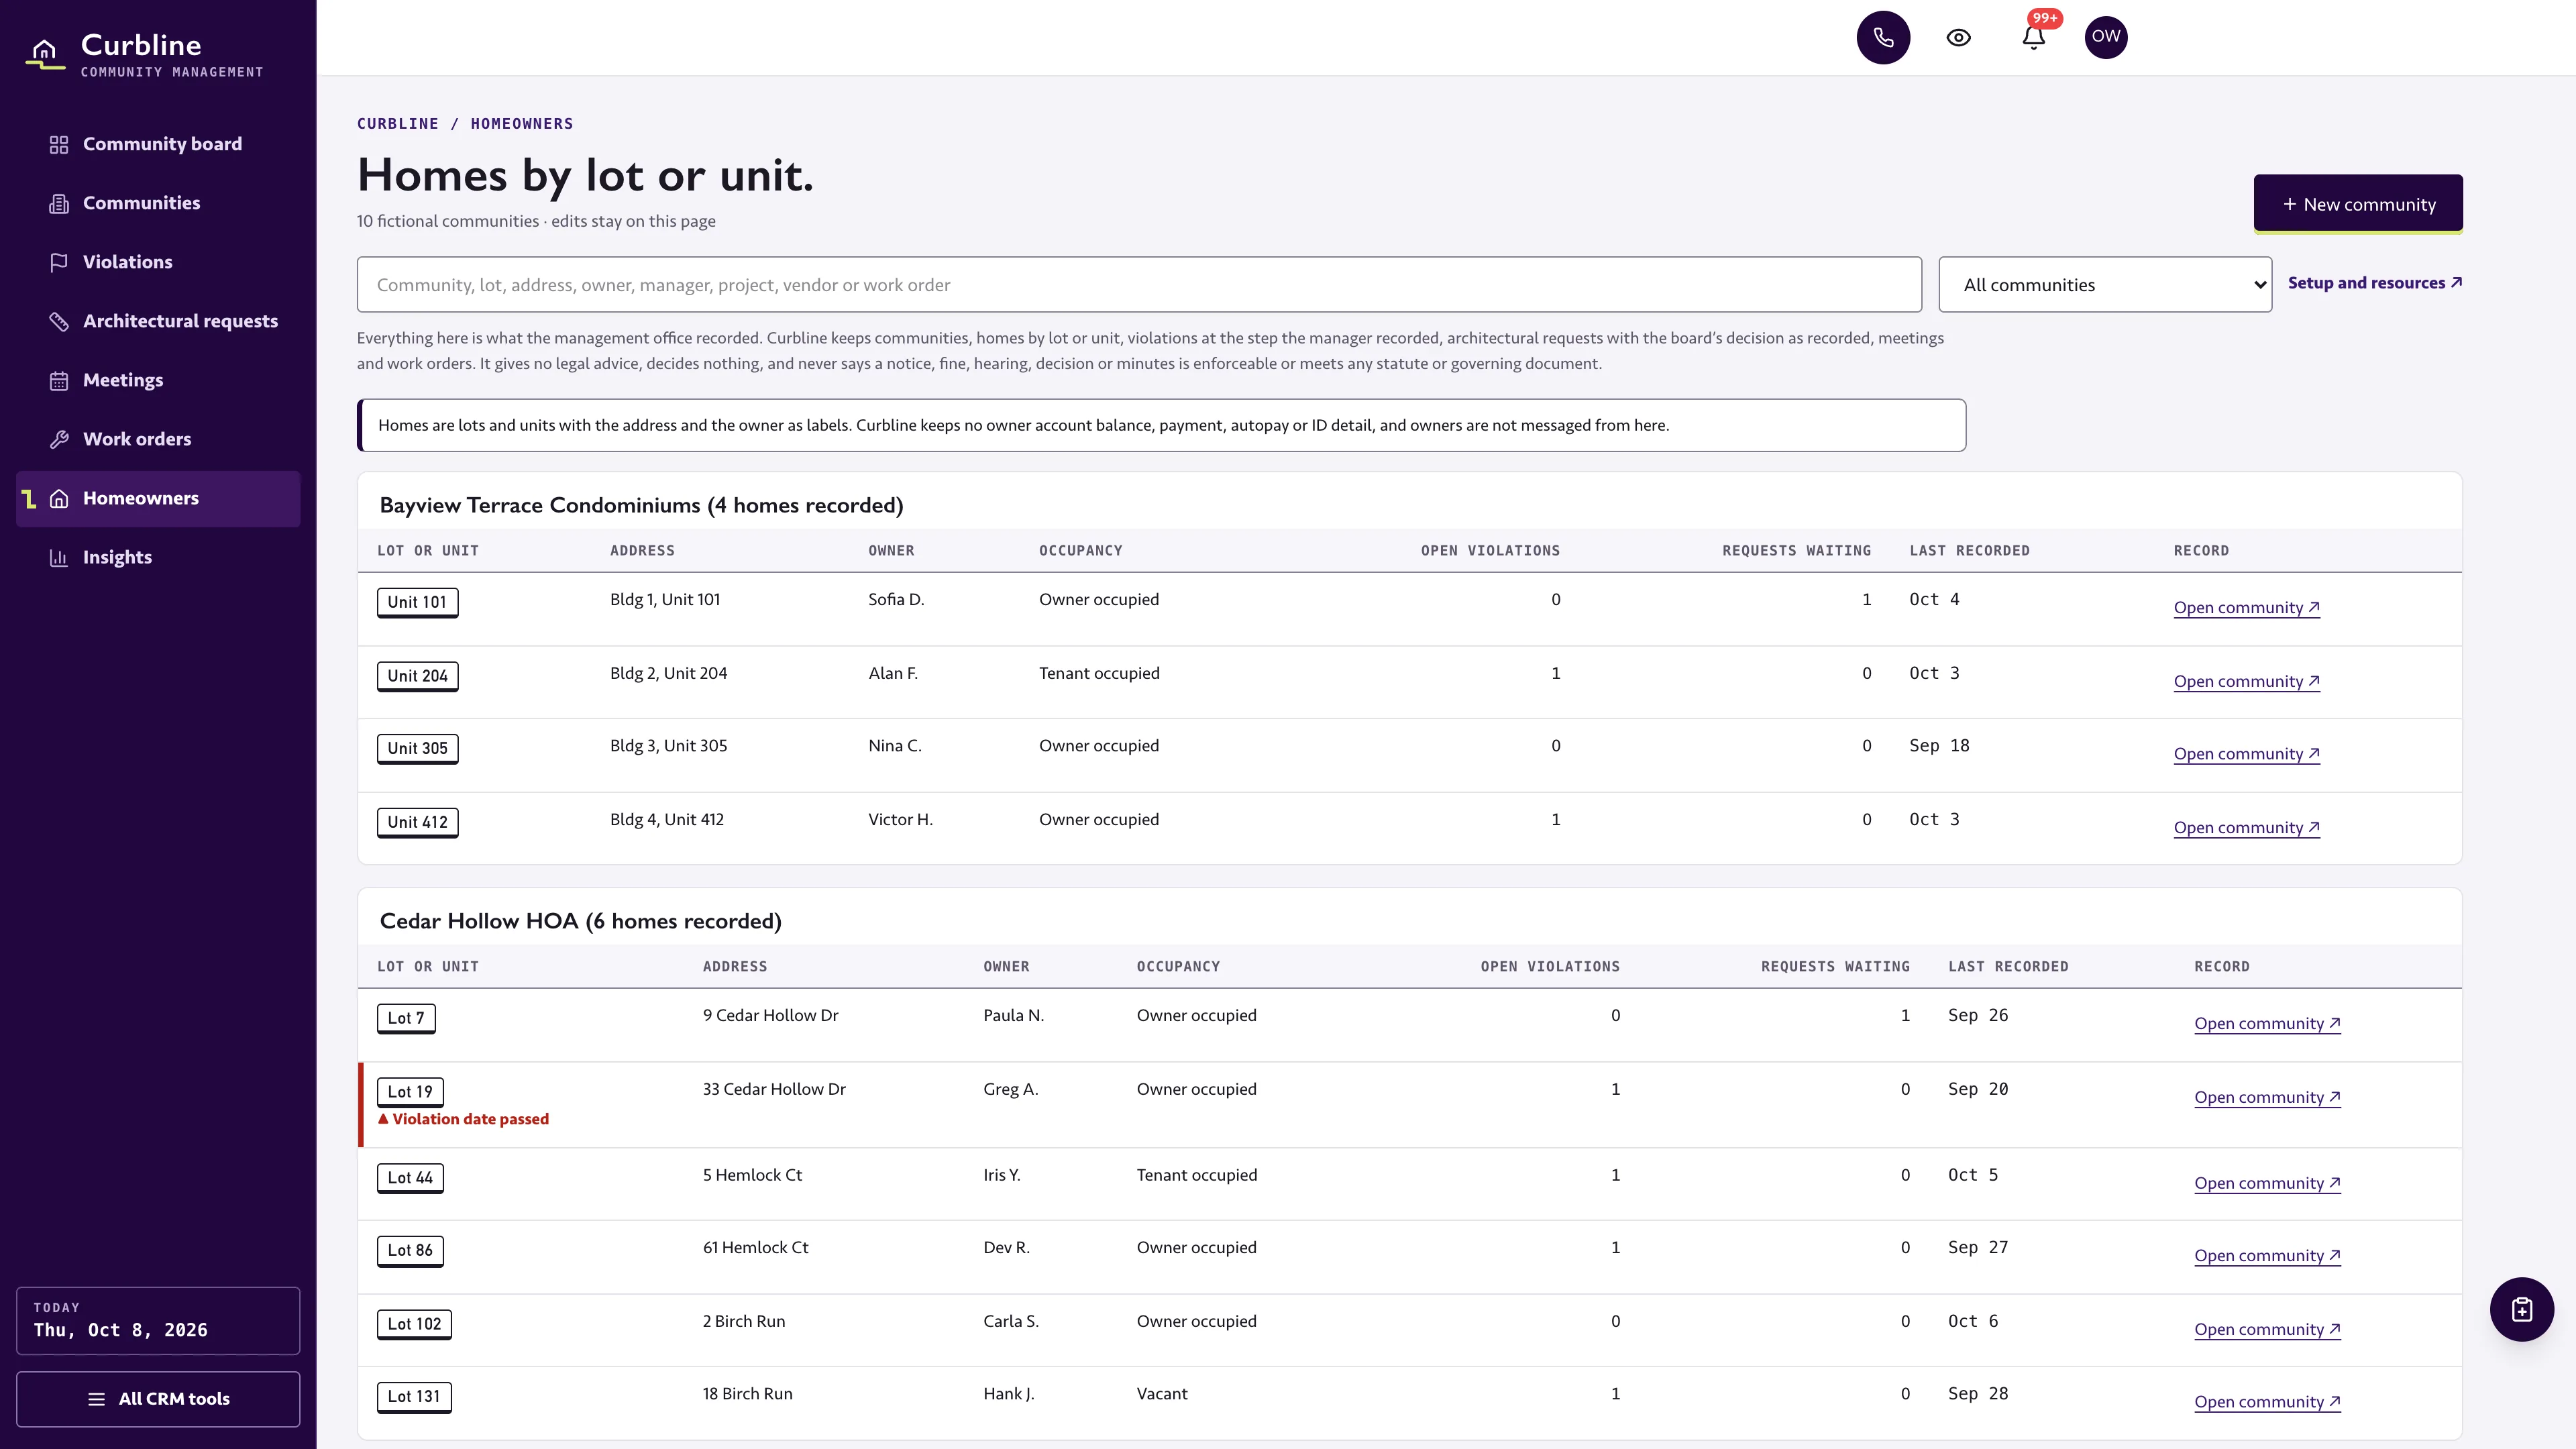Click the All CRM tools button
The height and width of the screenshot is (1449, 2576).
coord(158,1399)
